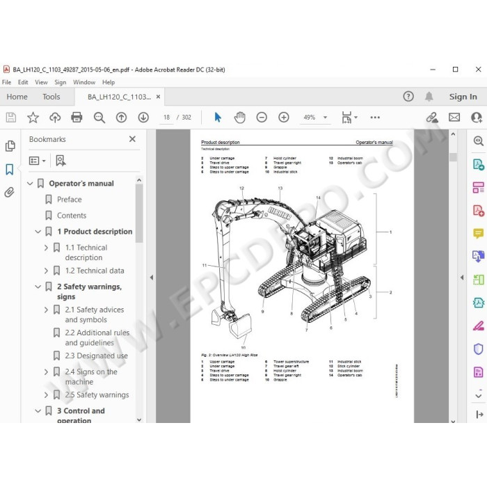The height and width of the screenshot is (487, 487).
Task: Open the Find text magnifier icon
Action: (x=99, y=118)
